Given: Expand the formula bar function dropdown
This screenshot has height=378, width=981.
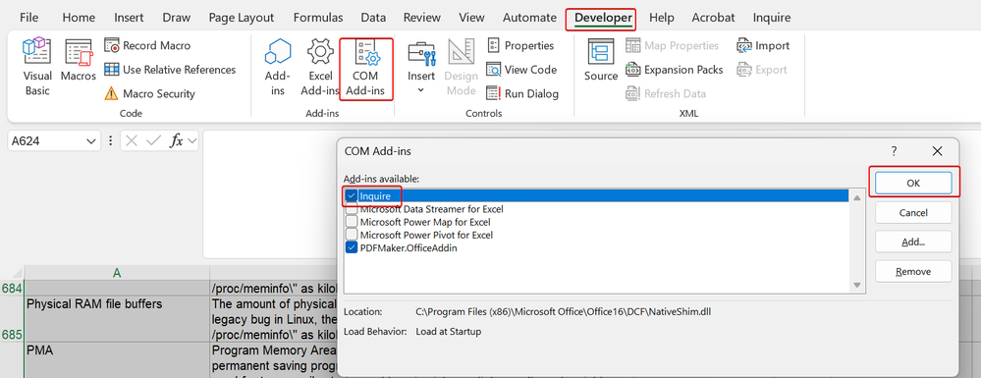Looking at the screenshot, I should pos(191,141).
